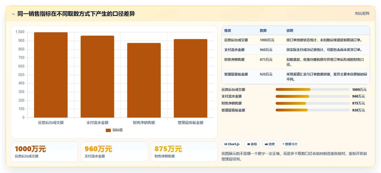Select the 数据卡片 tag
Image resolution: width=381 pixels, height=173 pixels.
click(290, 144)
